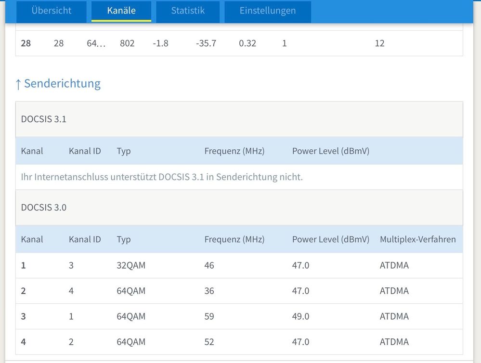Select the frequency 46 cell

coord(209,265)
